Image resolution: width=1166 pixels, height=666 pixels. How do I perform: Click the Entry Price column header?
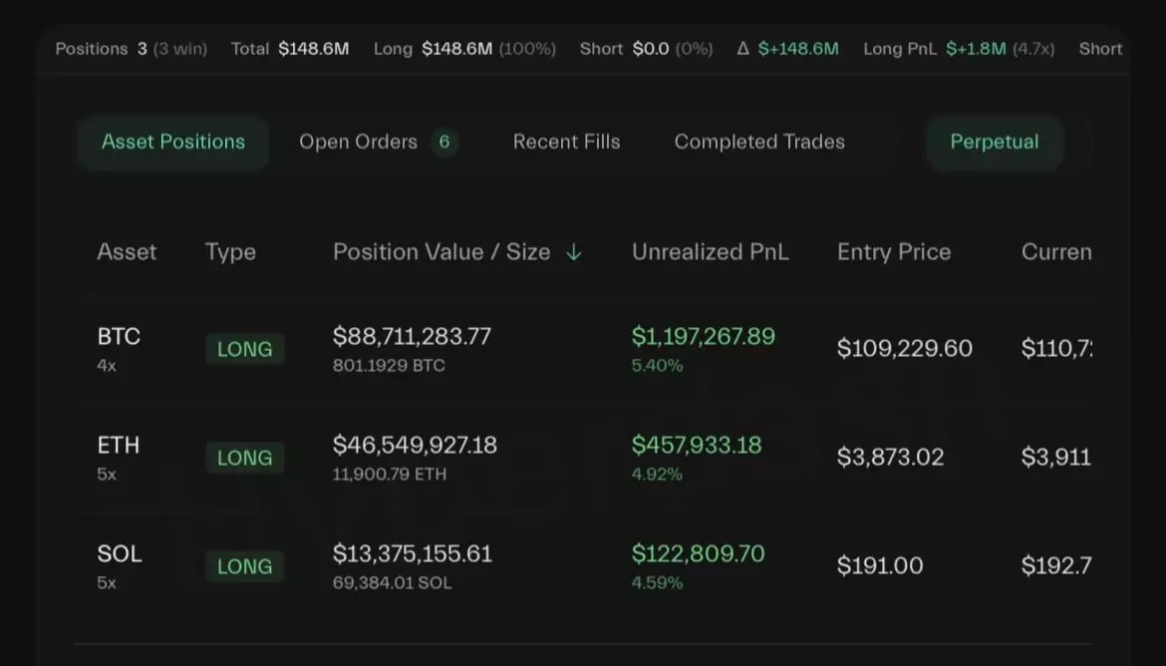click(x=894, y=252)
